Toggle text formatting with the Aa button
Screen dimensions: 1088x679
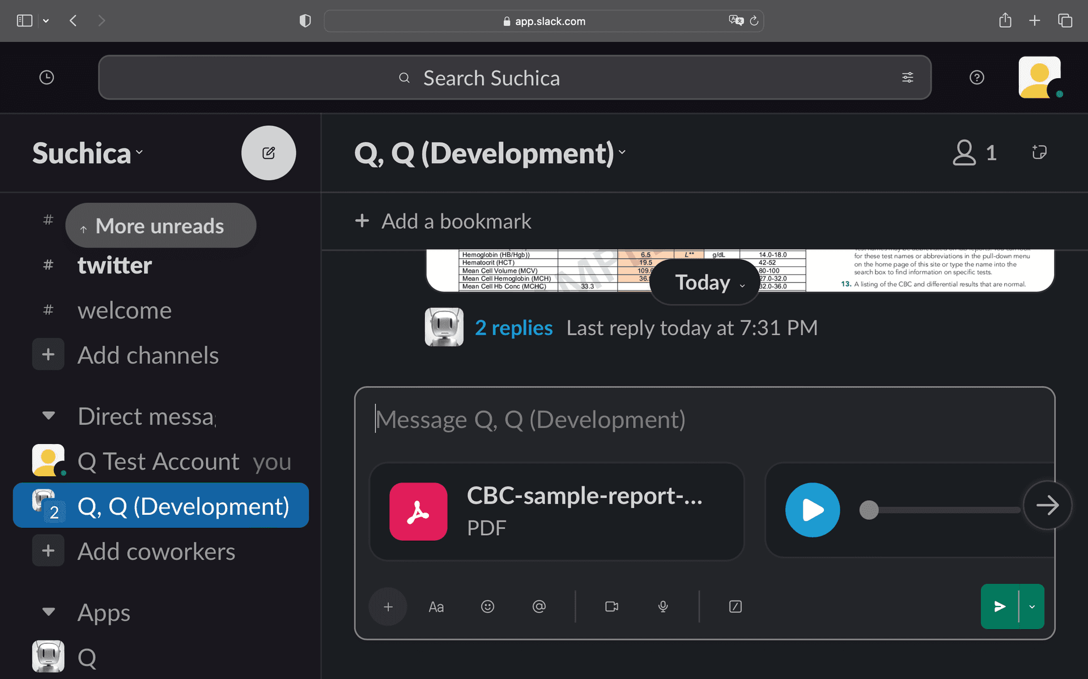pos(436,606)
